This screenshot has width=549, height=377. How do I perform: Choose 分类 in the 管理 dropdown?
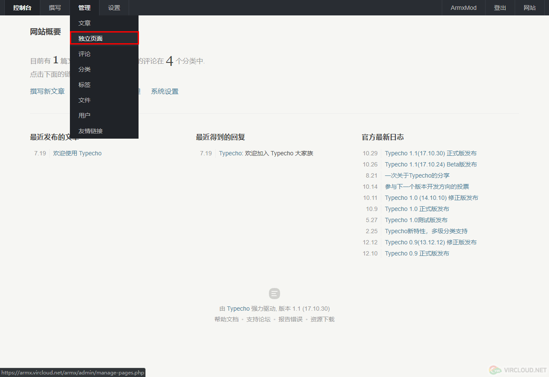coord(104,69)
